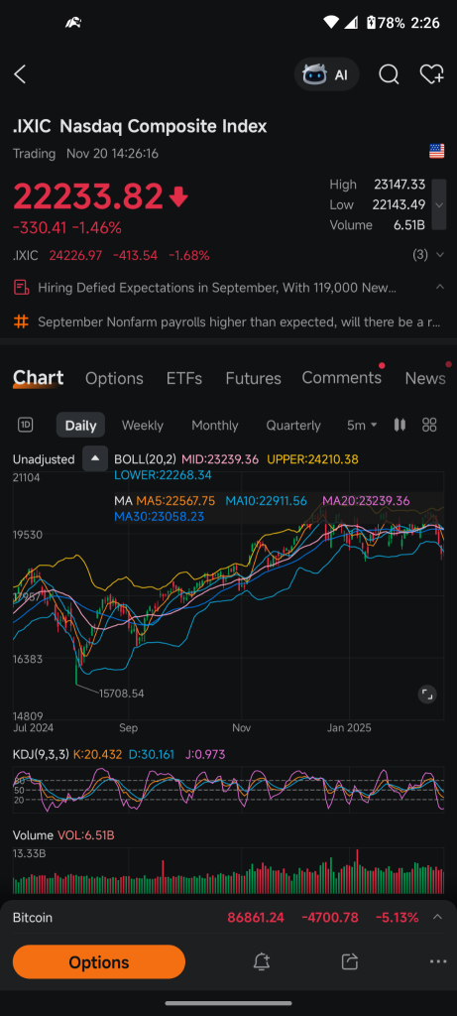Switch to the ETFs tab

click(x=184, y=378)
